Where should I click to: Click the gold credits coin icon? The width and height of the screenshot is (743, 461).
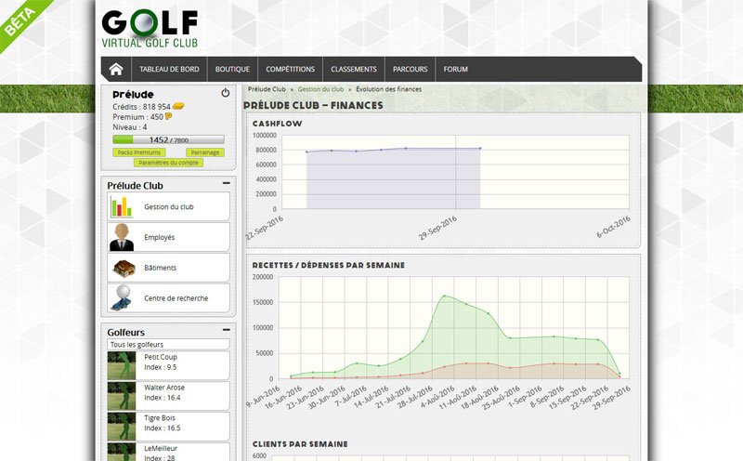tap(178, 106)
